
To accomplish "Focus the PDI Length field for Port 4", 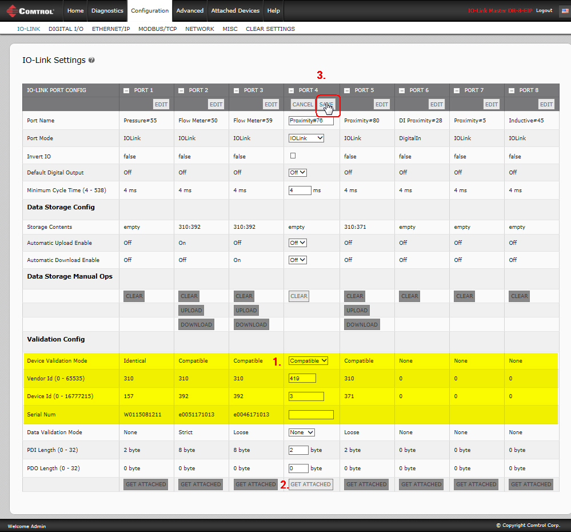I will tap(298, 450).
